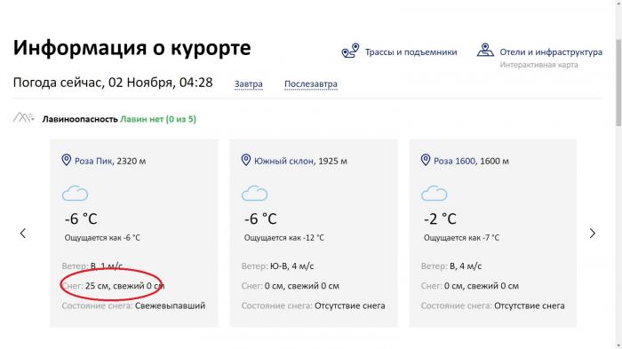Open Отели и инфраструктура link
This screenshot has height=349, width=622.
[551, 52]
